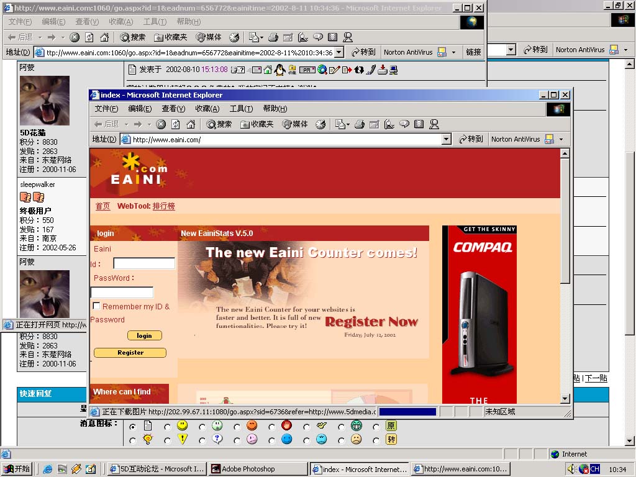Select the yellow smiley face message icon radio
636x477 pixels.
click(x=168, y=427)
